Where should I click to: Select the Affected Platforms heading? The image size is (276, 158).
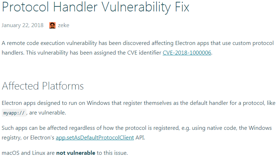point(43,86)
